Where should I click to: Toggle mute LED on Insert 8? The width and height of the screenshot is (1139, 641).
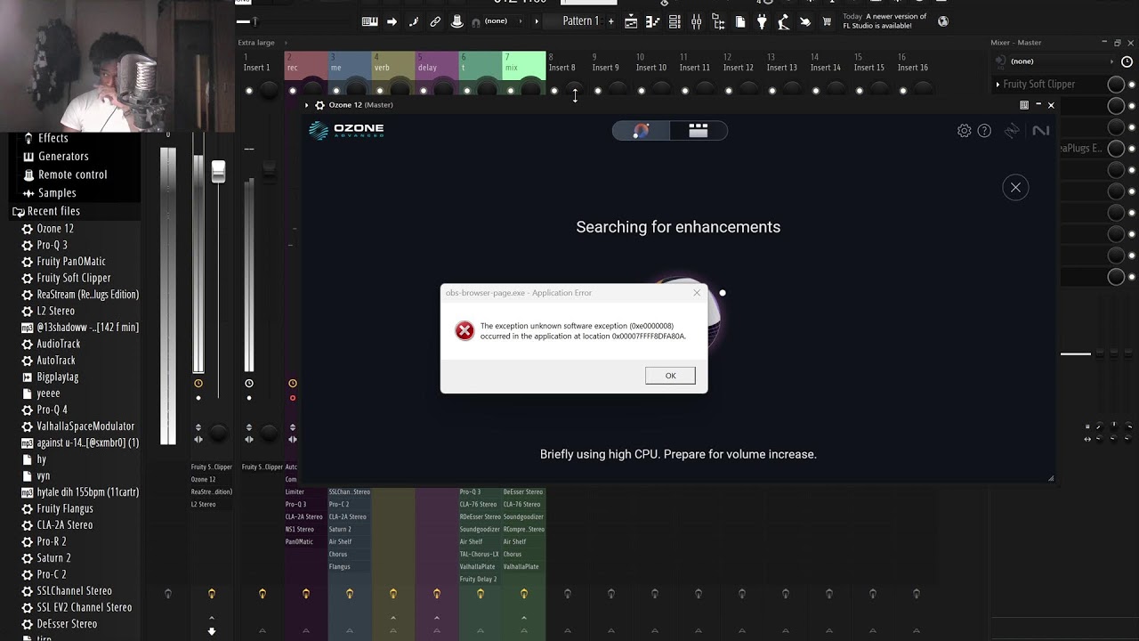click(x=554, y=91)
